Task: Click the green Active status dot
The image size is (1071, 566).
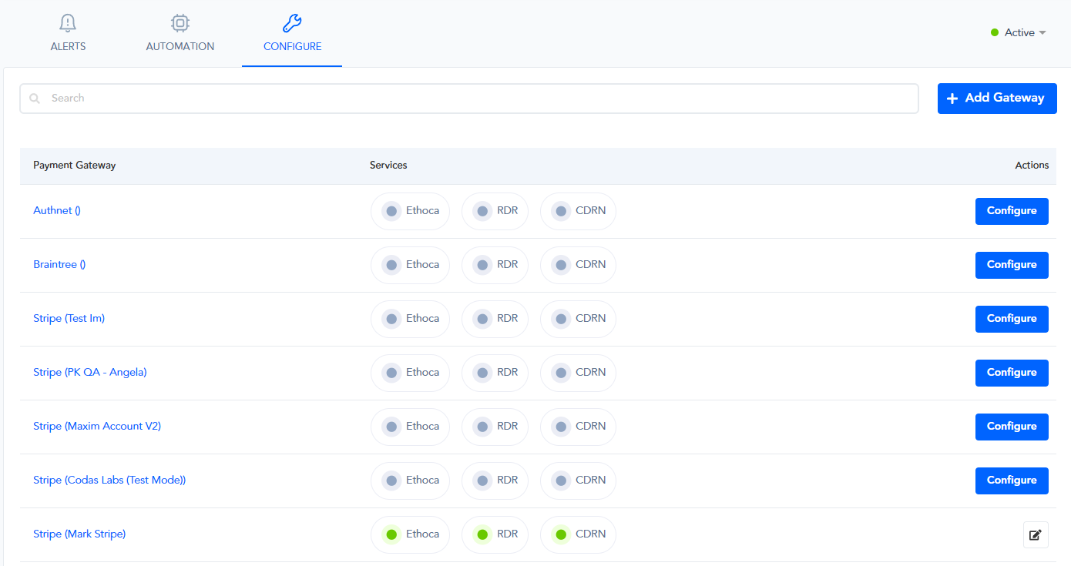Action: (x=995, y=33)
